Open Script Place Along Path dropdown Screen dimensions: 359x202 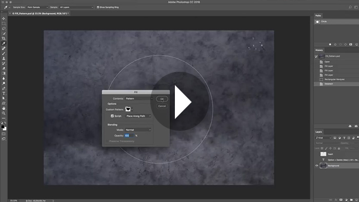point(138,116)
